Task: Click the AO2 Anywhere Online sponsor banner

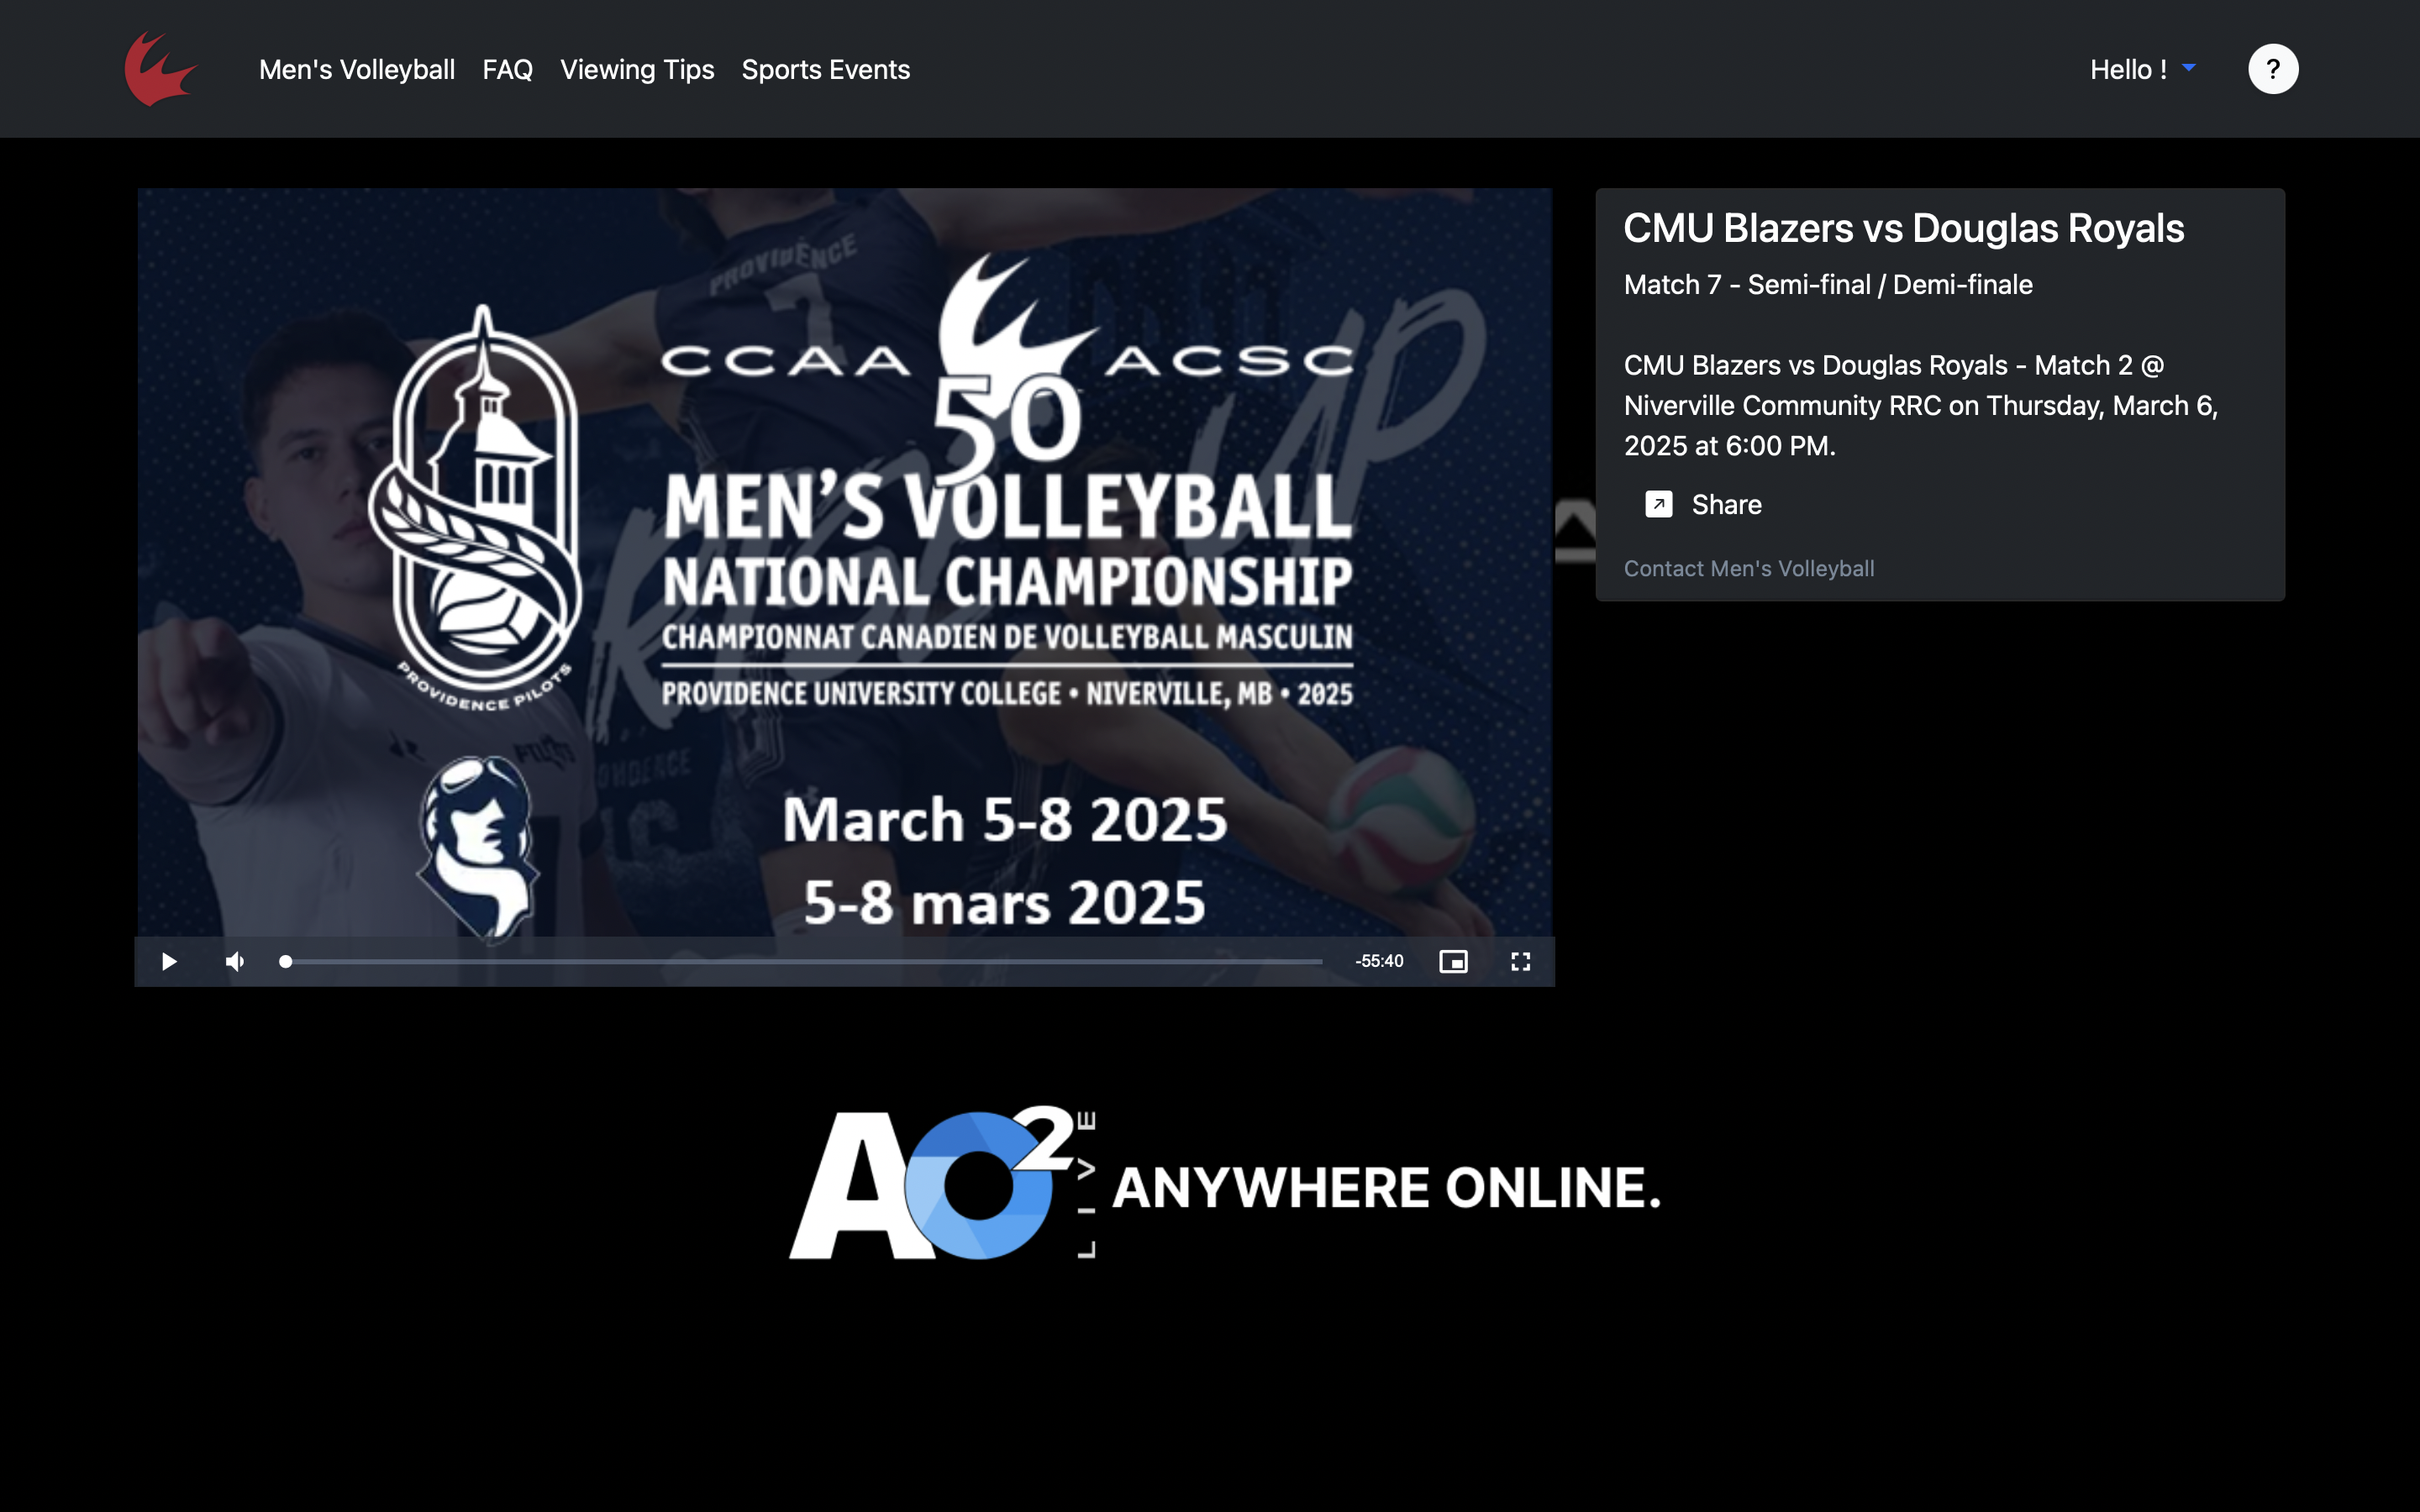Action: tap(1225, 1182)
